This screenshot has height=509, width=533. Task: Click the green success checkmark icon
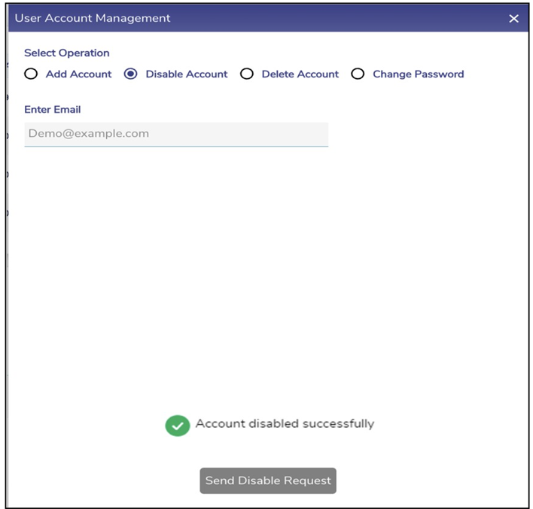177,426
